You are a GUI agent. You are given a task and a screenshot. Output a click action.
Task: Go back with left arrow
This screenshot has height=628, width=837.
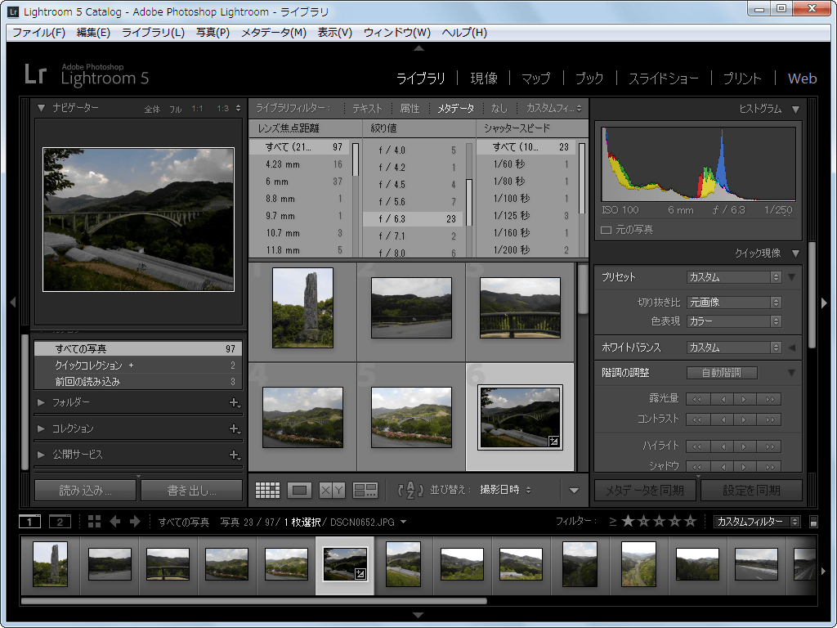point(114,522)
